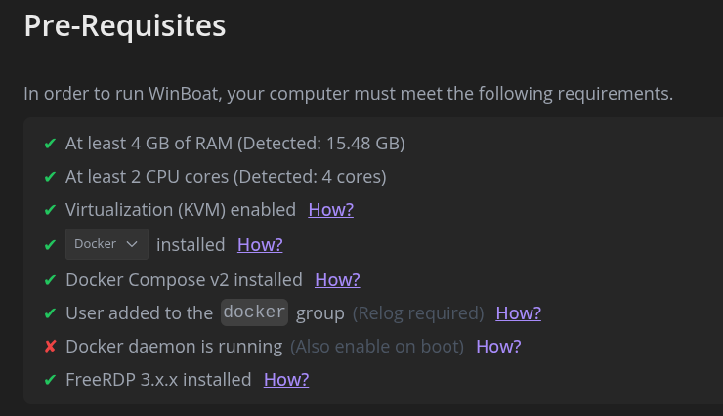
Task: Click the checkmark for Virtualization (KVM) enabled
Action: (50, 210)
